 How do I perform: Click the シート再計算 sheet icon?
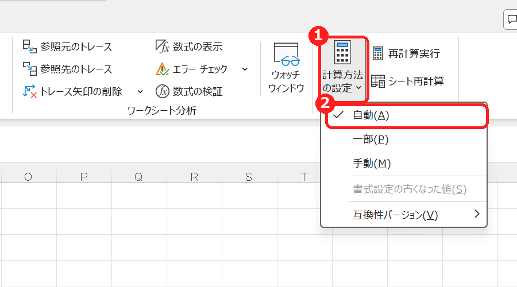[378, 81]
